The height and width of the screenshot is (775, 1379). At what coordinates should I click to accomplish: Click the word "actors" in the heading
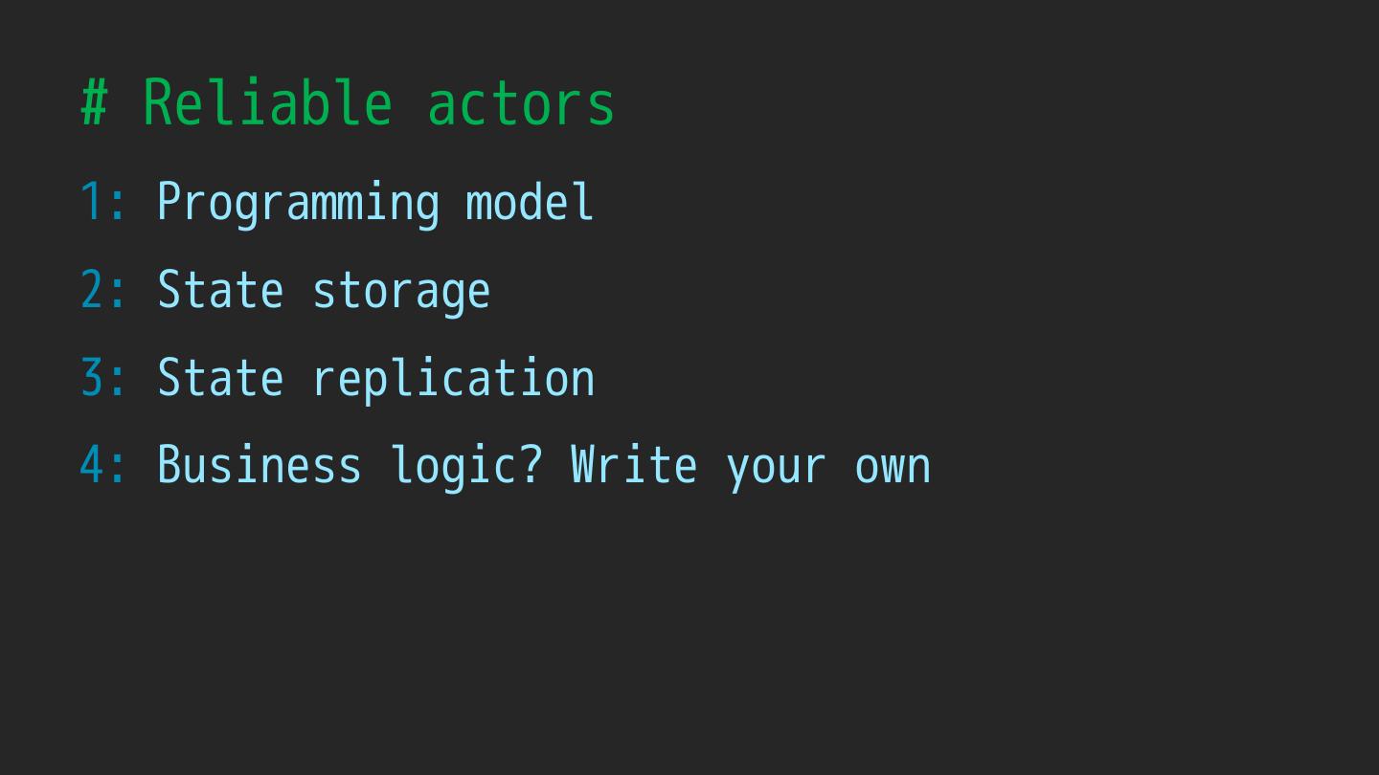point(520,102)
